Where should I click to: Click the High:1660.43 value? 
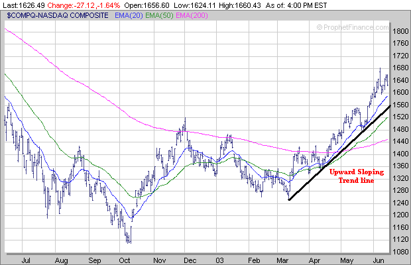pyautogui.click(x=240, y=5)
